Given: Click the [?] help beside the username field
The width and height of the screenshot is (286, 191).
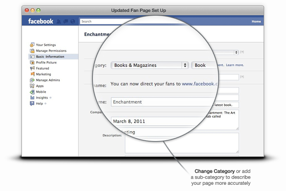Looking at the screenshot, I should point(242,77).
